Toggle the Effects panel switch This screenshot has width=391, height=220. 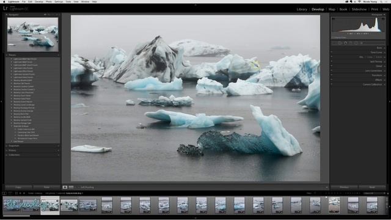(332, 80)
